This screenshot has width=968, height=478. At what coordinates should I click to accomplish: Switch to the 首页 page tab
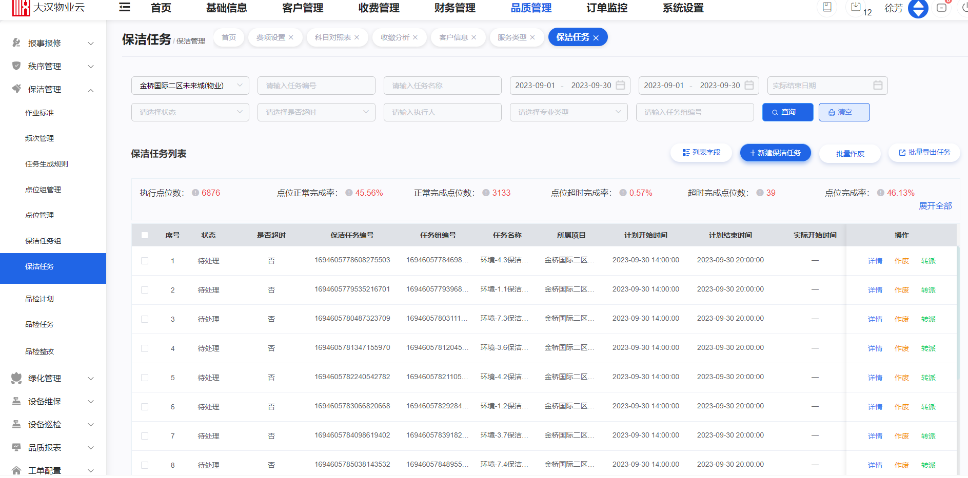tap(229, 37)
